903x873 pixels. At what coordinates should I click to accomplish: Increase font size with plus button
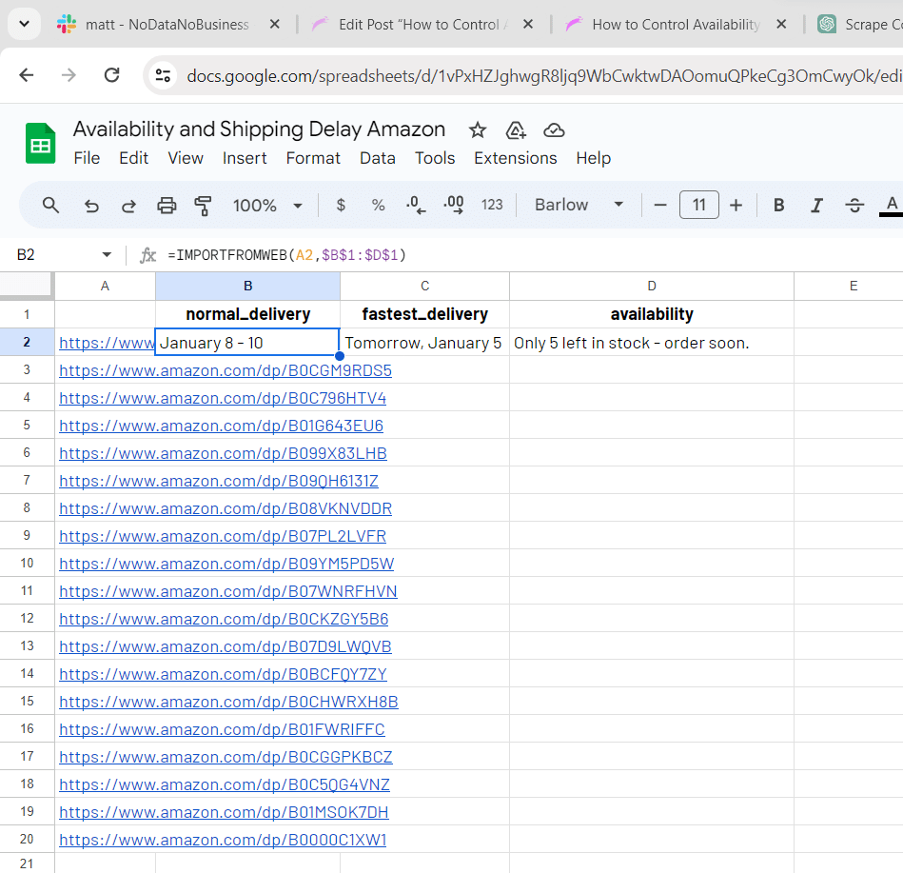(x=736, y=205)
